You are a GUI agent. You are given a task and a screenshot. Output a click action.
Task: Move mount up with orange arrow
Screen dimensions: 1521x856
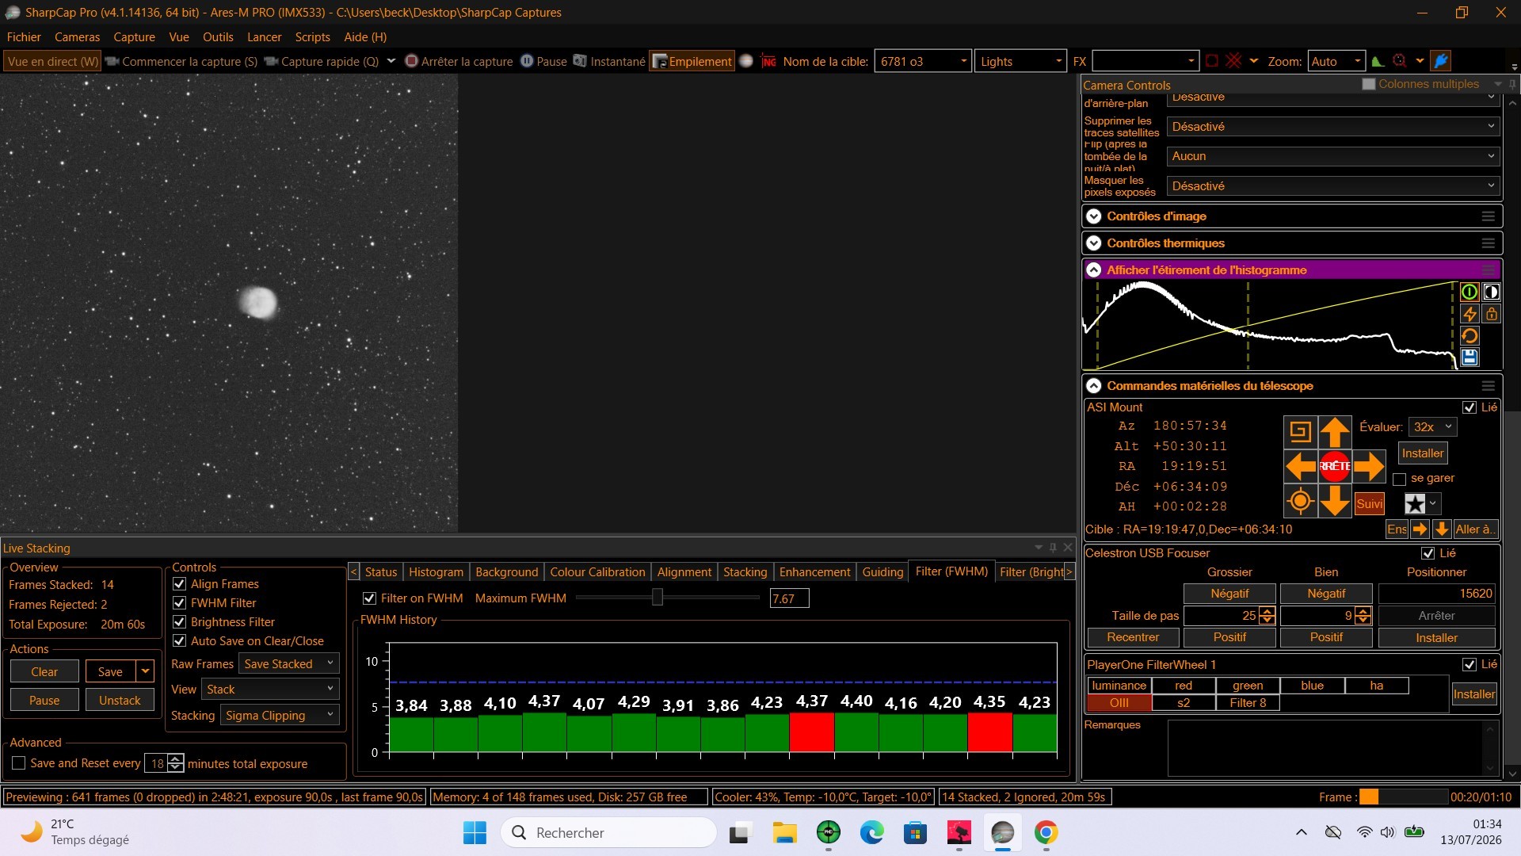pyautogui.click(x=1335, y=432)
